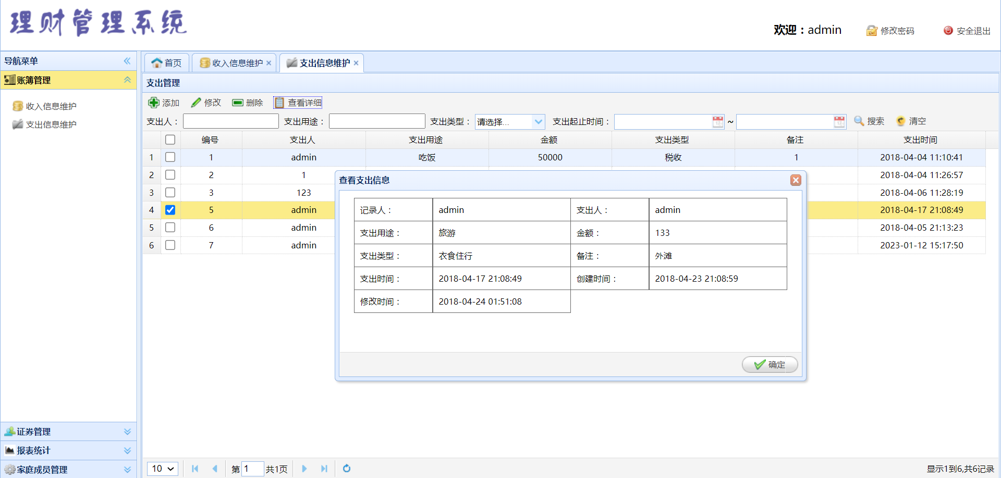
Task: Click the 吃饭 purpose cell
Action: [427, 157]
